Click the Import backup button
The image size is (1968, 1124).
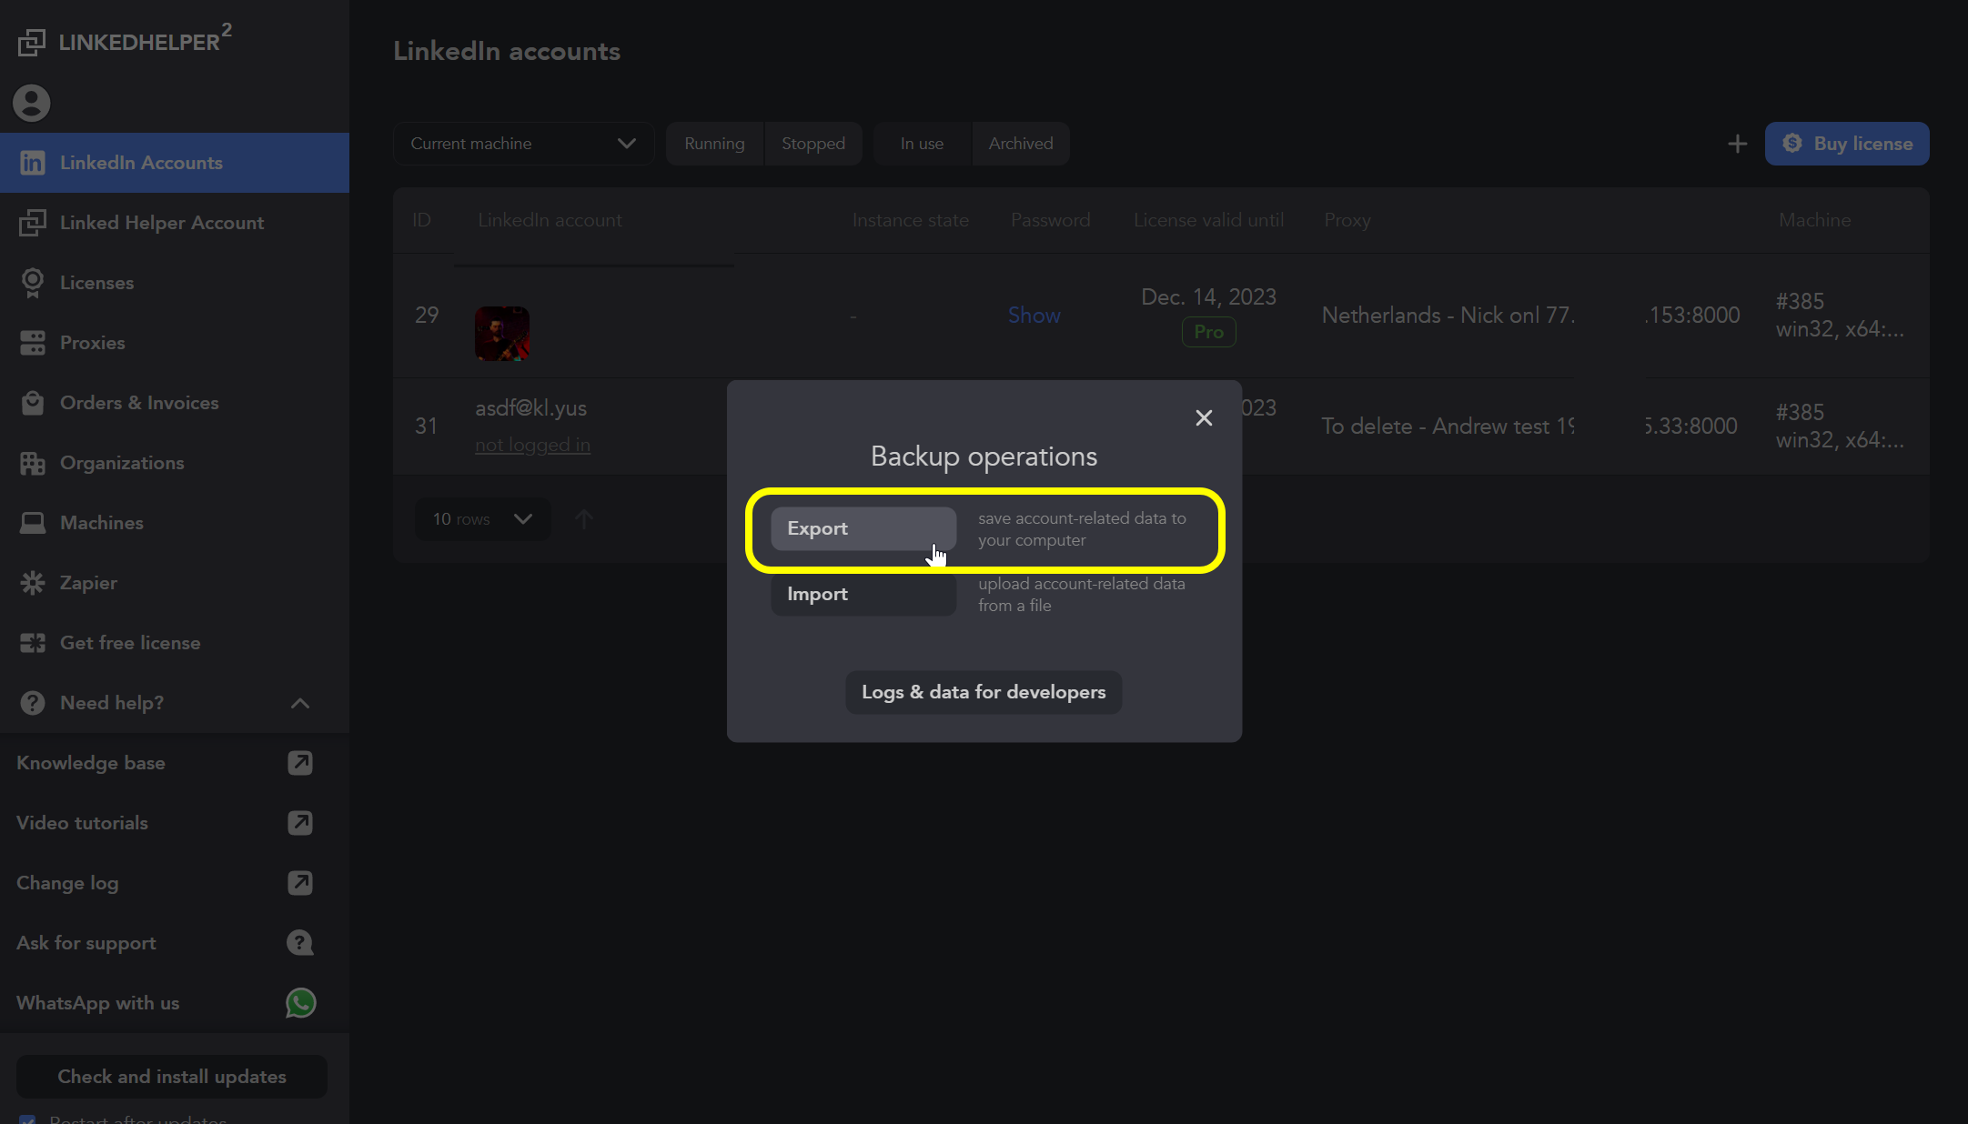pos(863,594)
